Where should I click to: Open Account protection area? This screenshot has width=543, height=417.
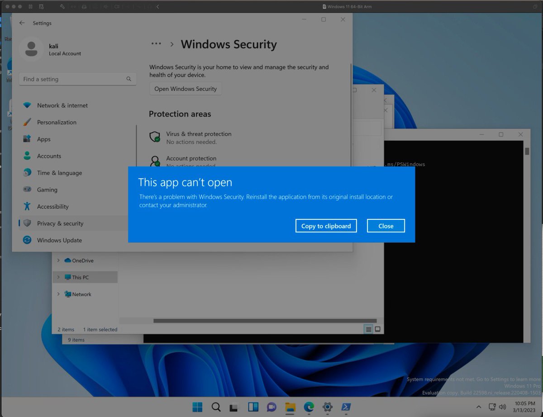(191, 161)
